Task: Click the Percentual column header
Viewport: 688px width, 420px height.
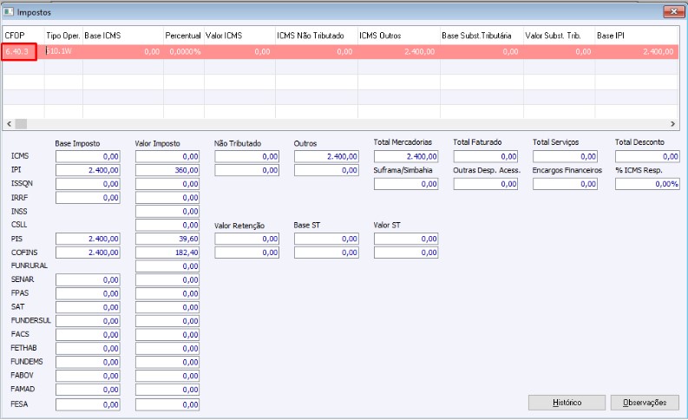Action: click(x=183, y=36)
